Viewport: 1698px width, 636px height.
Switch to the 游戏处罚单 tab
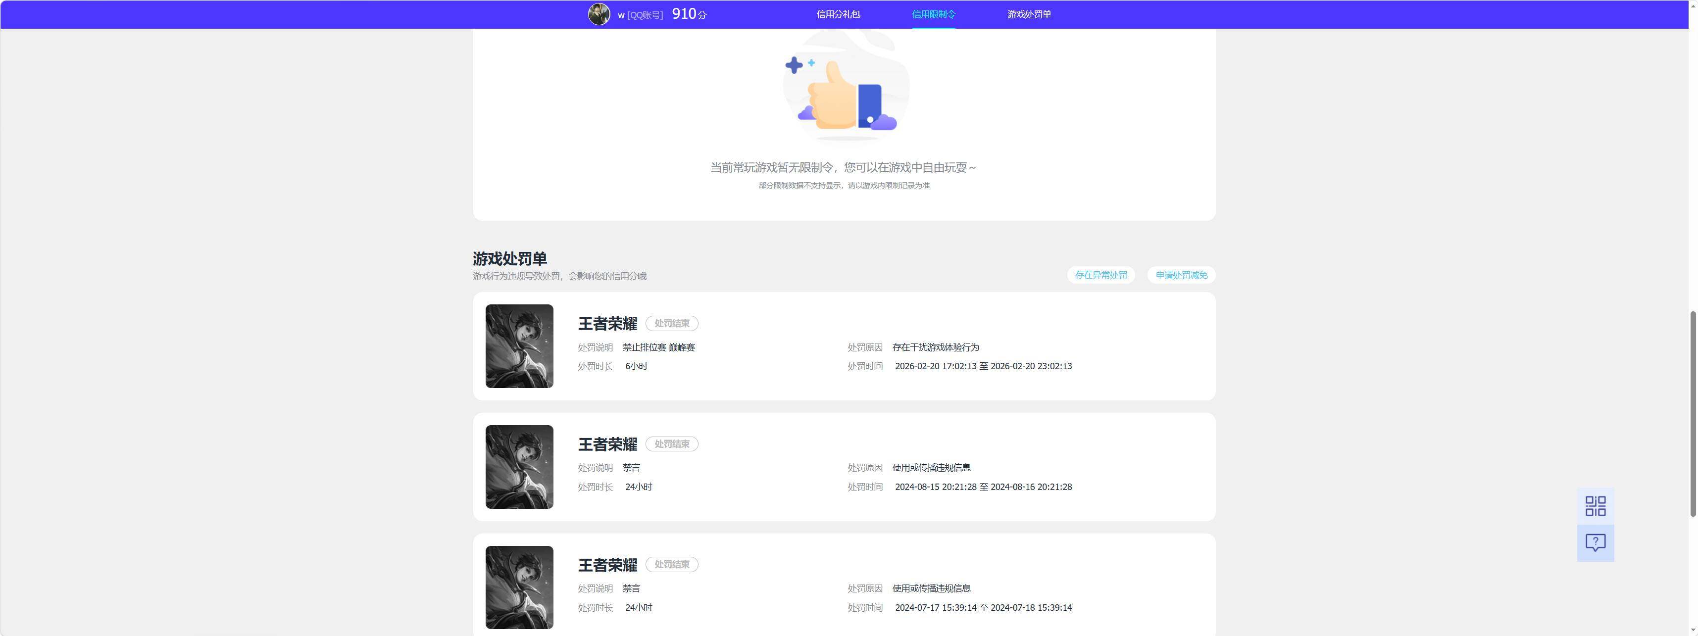[1029, 14]
